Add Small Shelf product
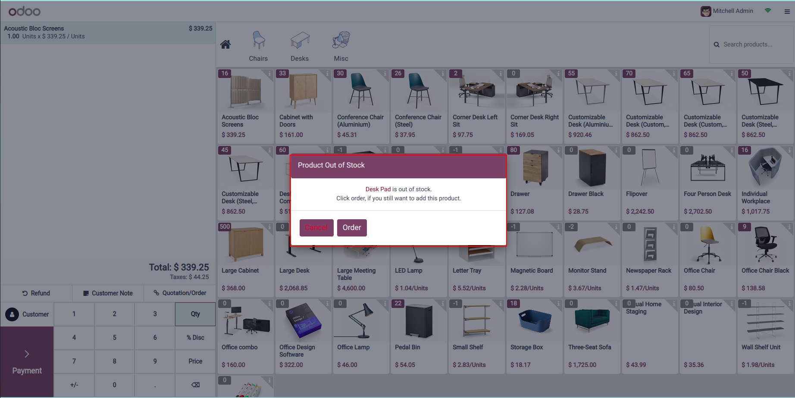Viewport: 795px width, 398px height. [x=476, y=336]
